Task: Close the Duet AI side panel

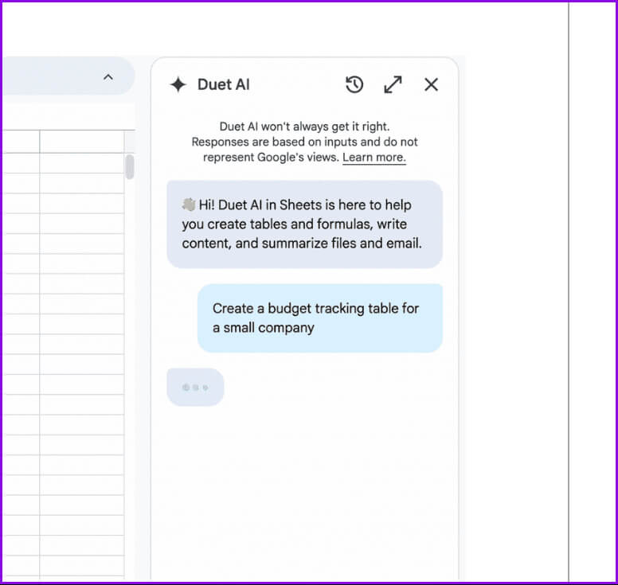Action: pyautogui.click(x=431, y=84)
